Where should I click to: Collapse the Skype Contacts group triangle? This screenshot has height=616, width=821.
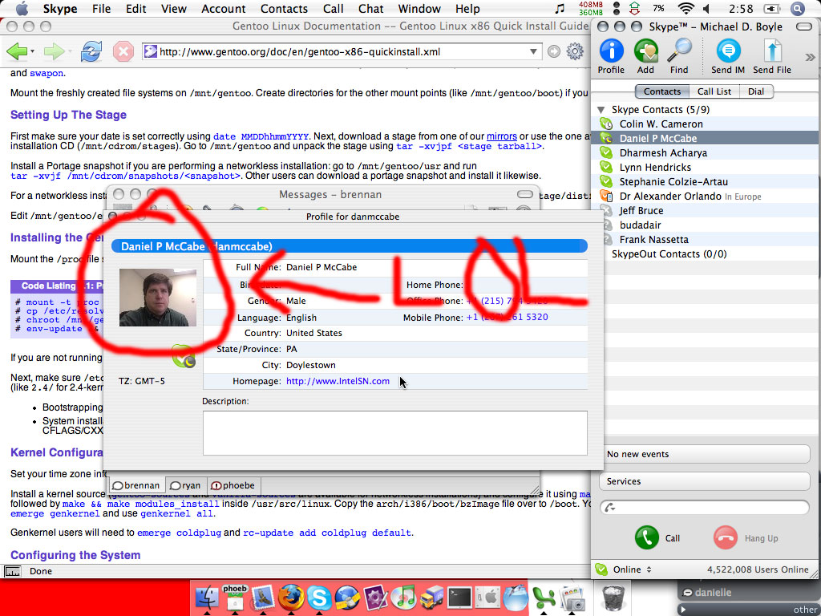pyautogui.click(x=601, y=110)
